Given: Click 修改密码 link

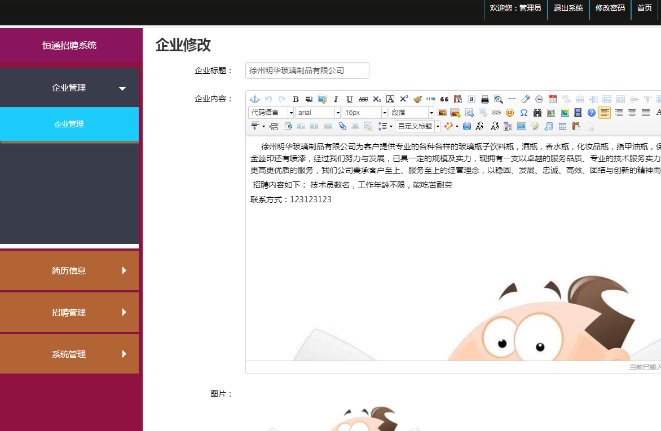Looking at the screenshot, I should [x=610, y=8].
